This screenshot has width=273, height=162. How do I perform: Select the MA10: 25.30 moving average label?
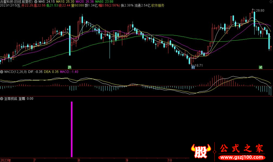point(65,2)
